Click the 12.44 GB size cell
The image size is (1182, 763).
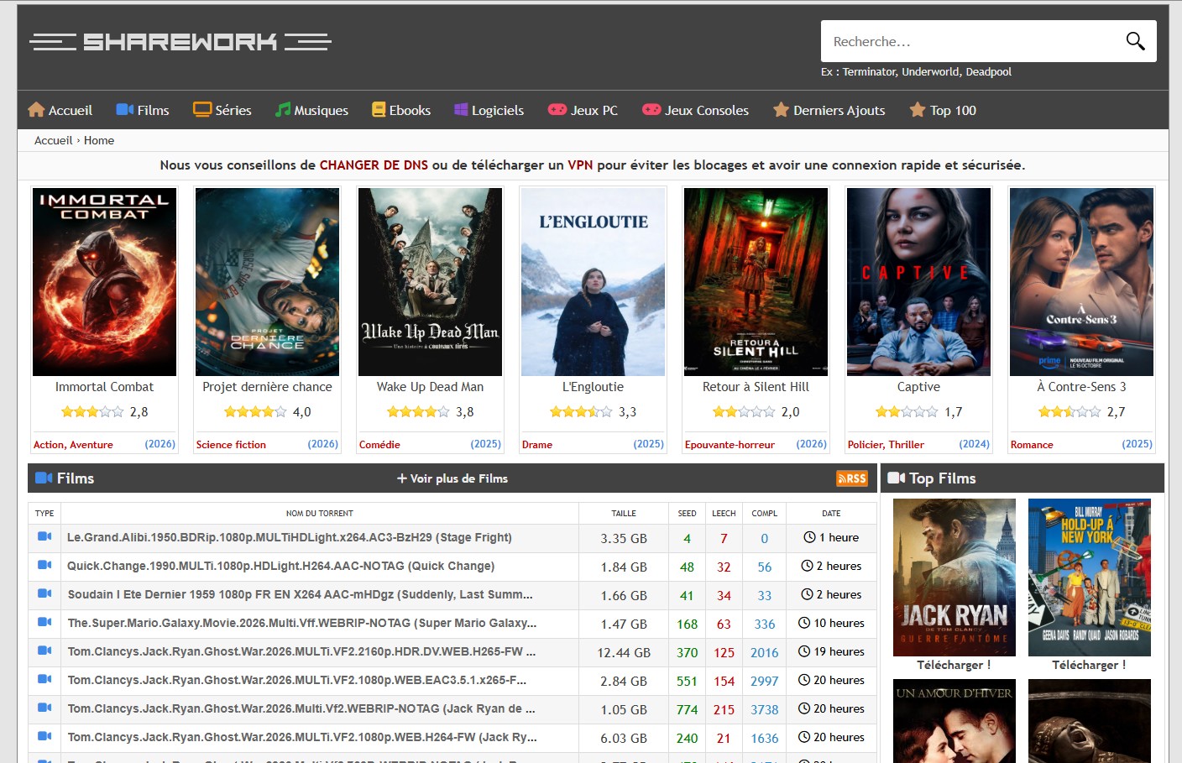click(624, 652)
